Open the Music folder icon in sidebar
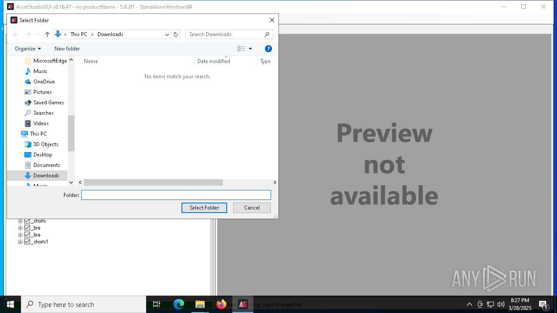This screenshot has width=557, height=313. tap(28, 71)
